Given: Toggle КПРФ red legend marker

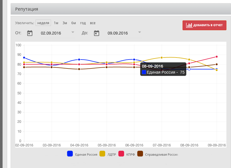Looking at the screenshot, I should (x=121, y=154).
